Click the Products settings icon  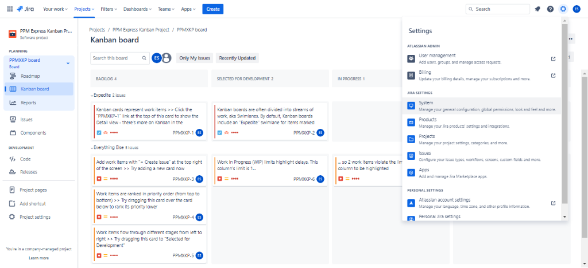(411, 123)
